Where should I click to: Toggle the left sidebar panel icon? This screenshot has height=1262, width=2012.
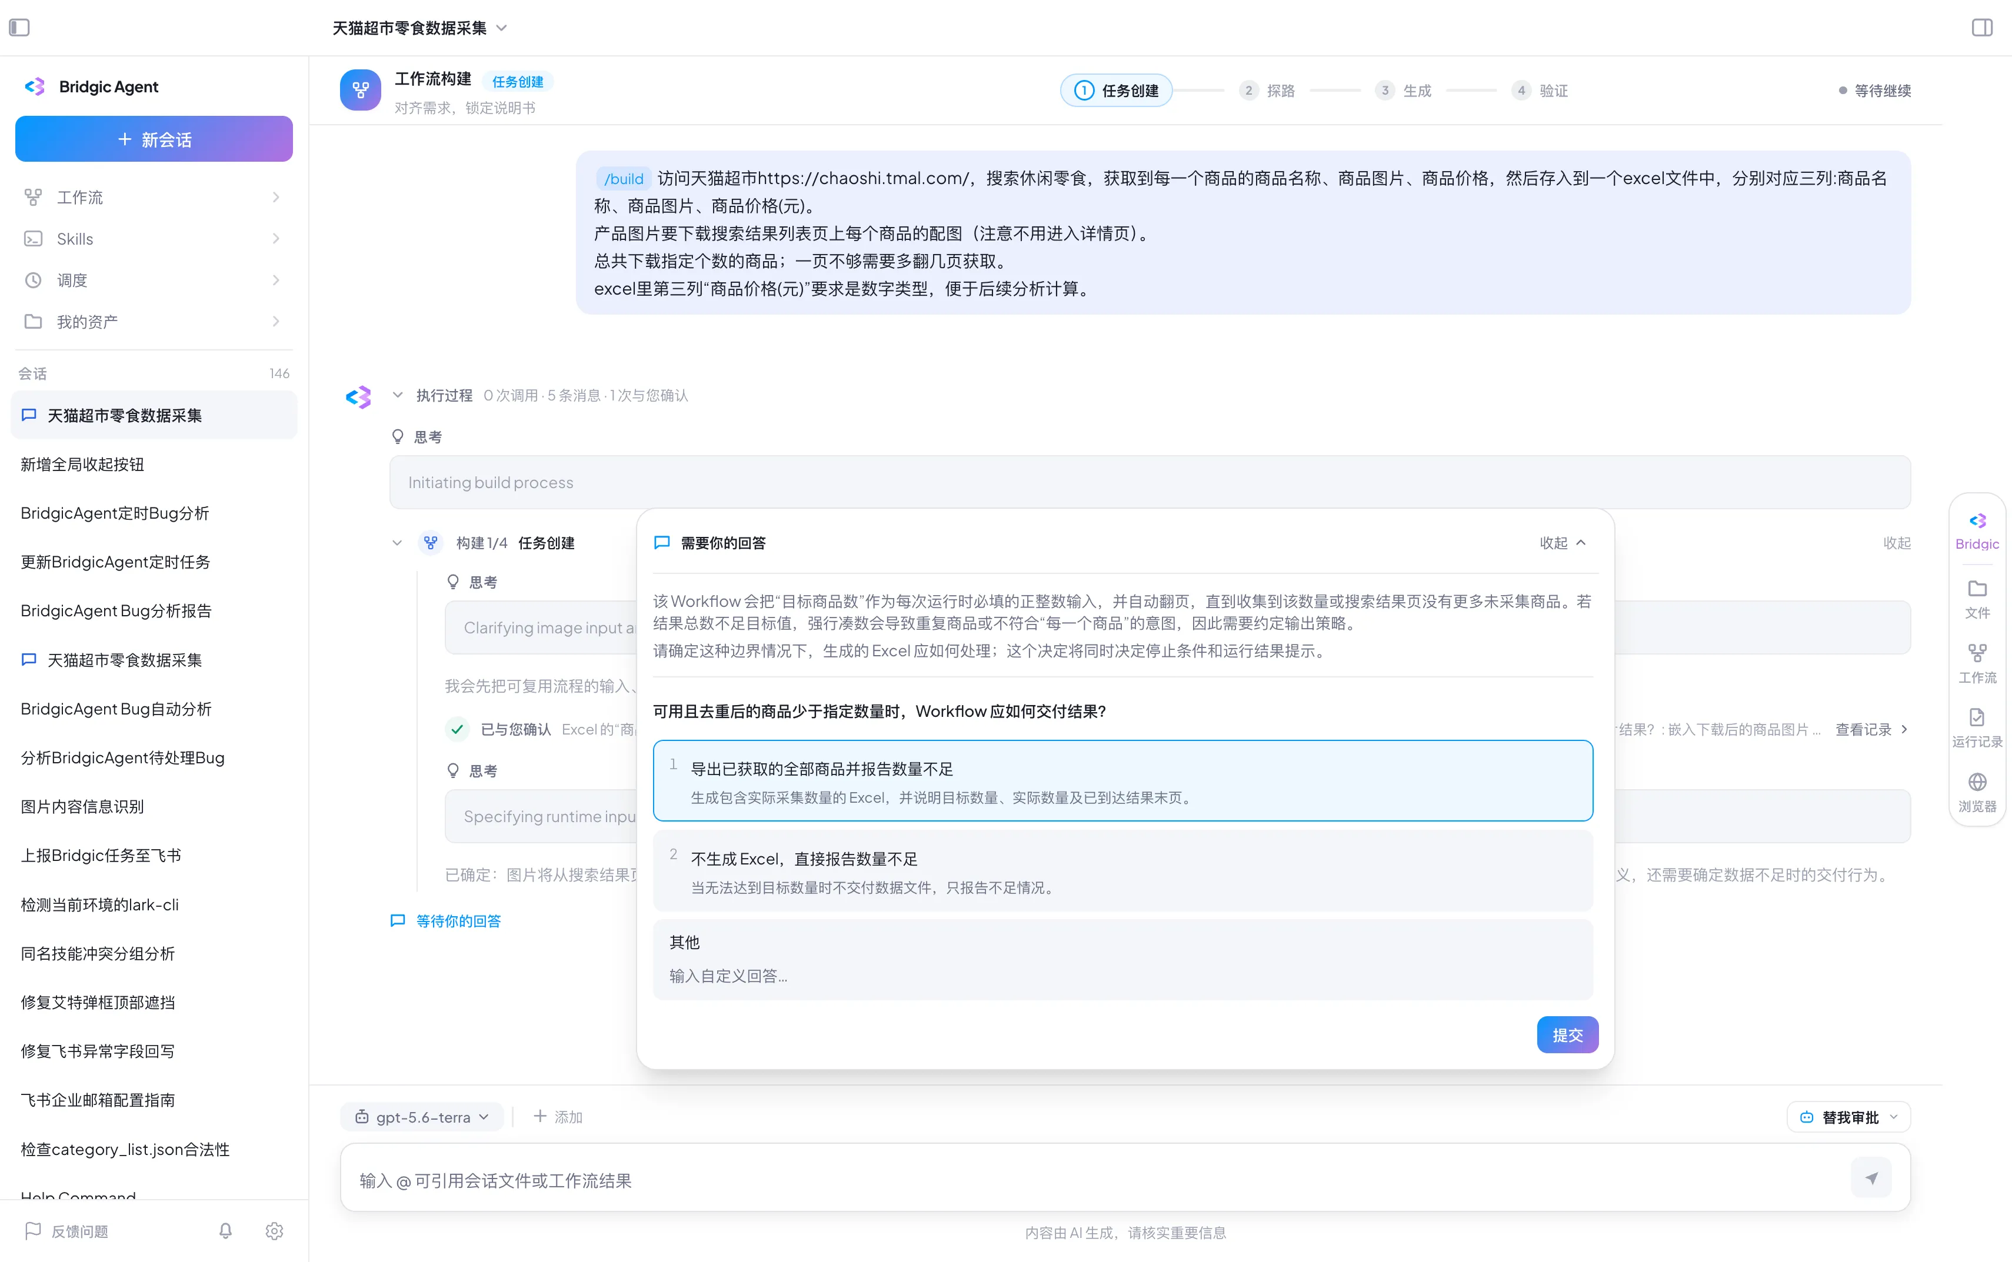(19, 28)
